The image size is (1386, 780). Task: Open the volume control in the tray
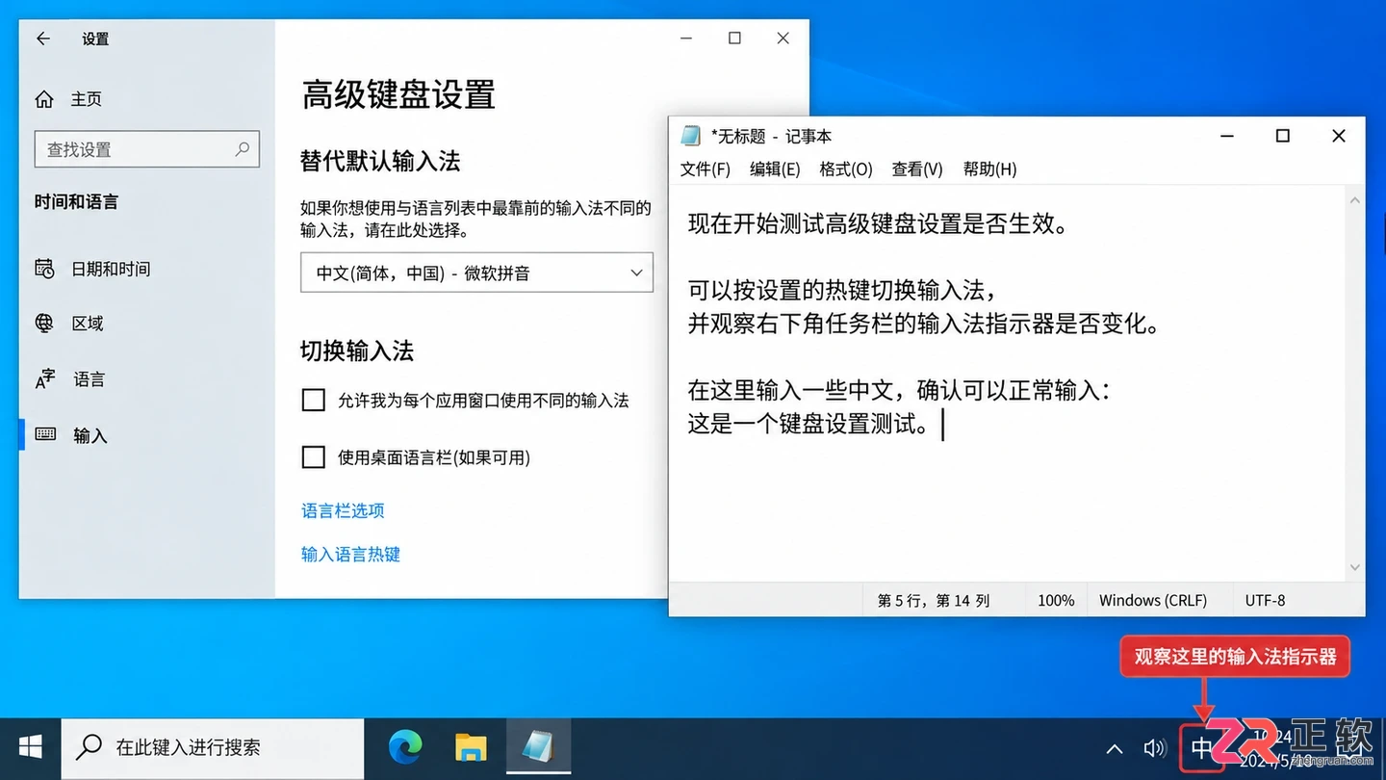(1154, 748)
